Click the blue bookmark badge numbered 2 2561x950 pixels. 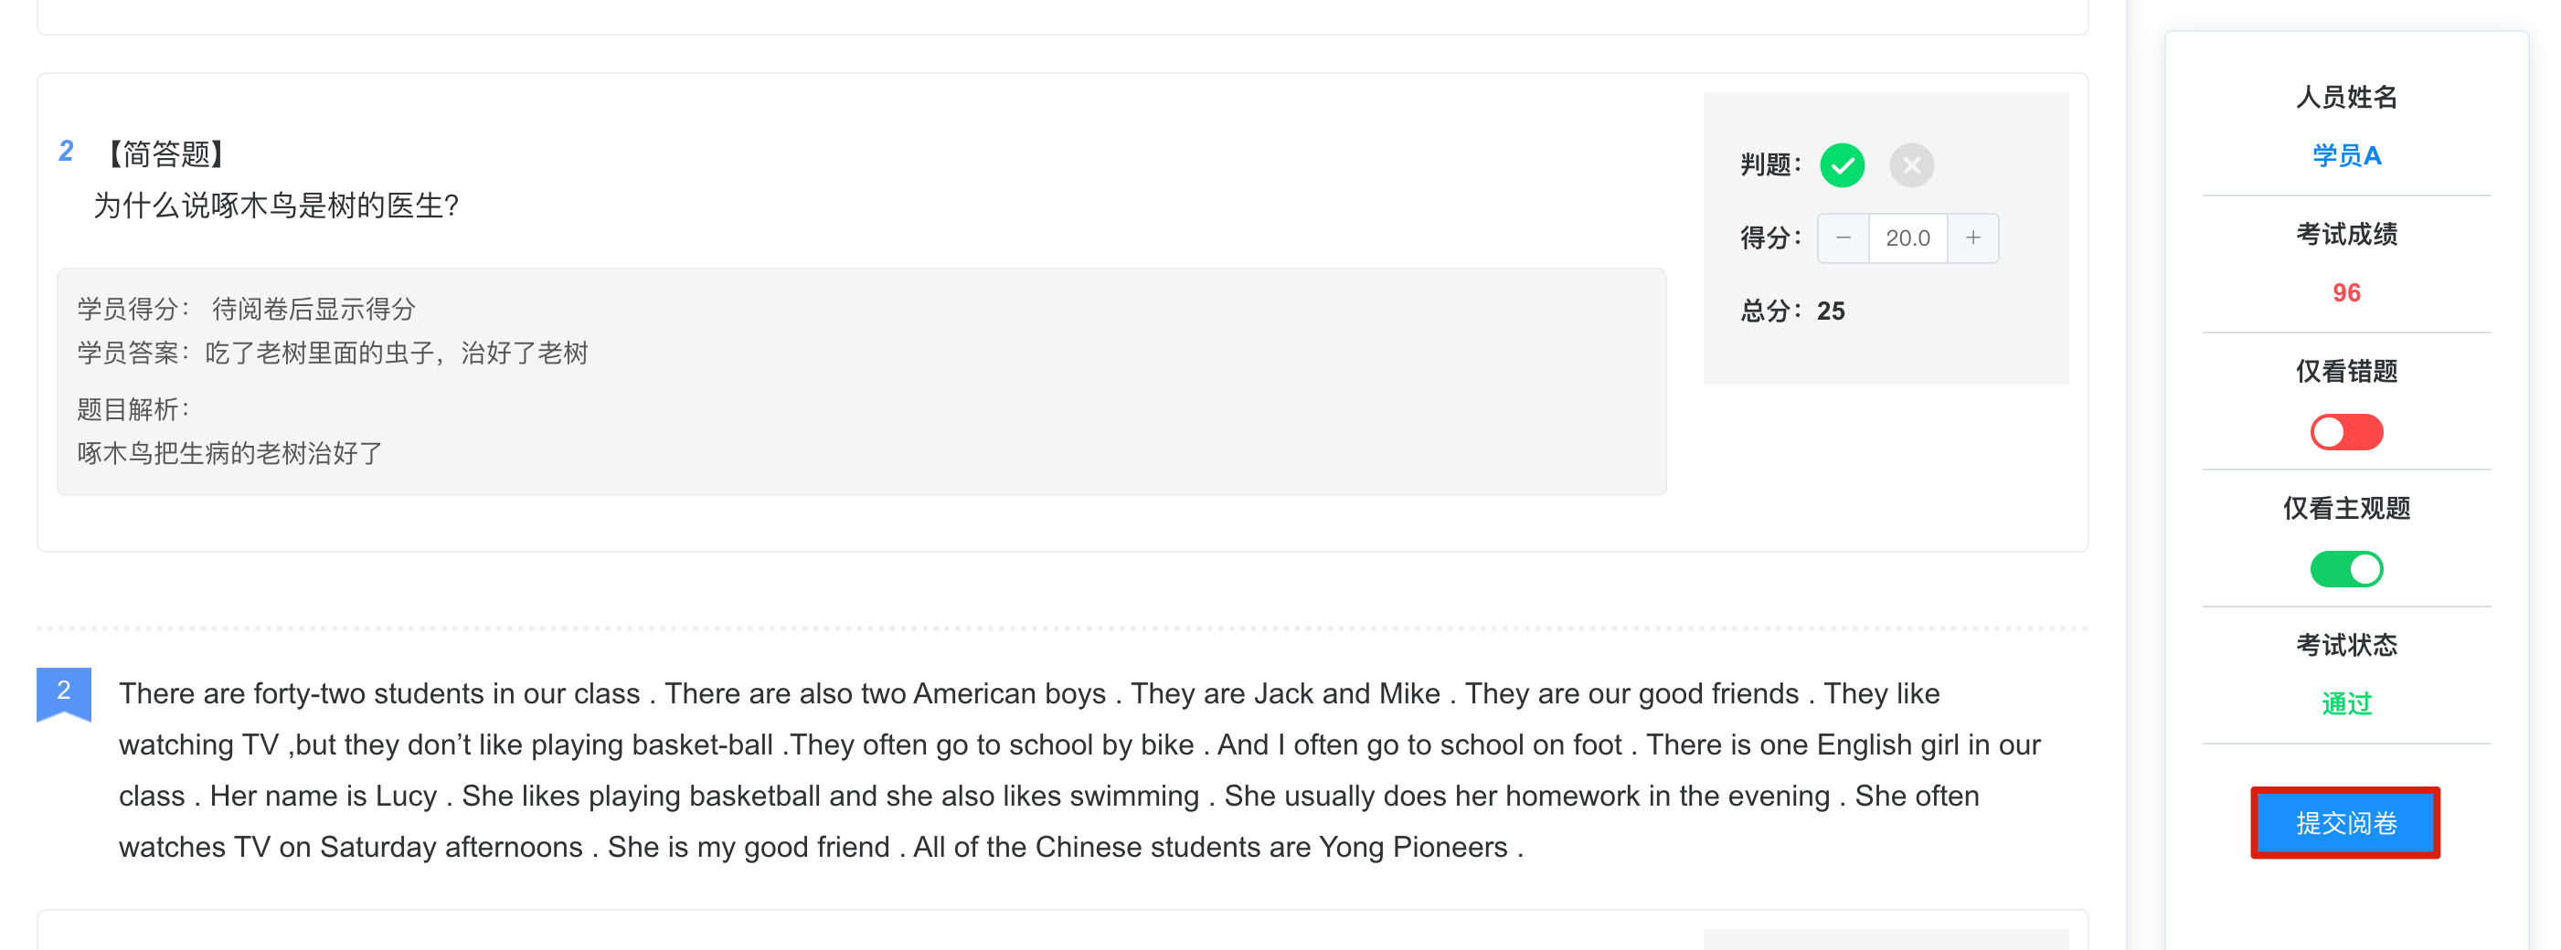coord(64,693)
